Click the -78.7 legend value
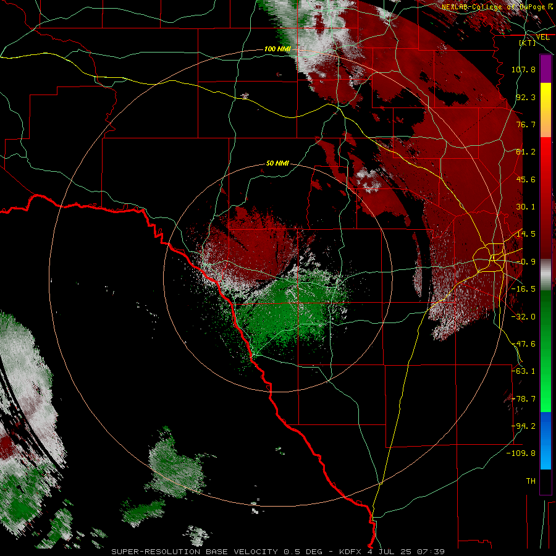556x556 pixels. click(523, 399)
